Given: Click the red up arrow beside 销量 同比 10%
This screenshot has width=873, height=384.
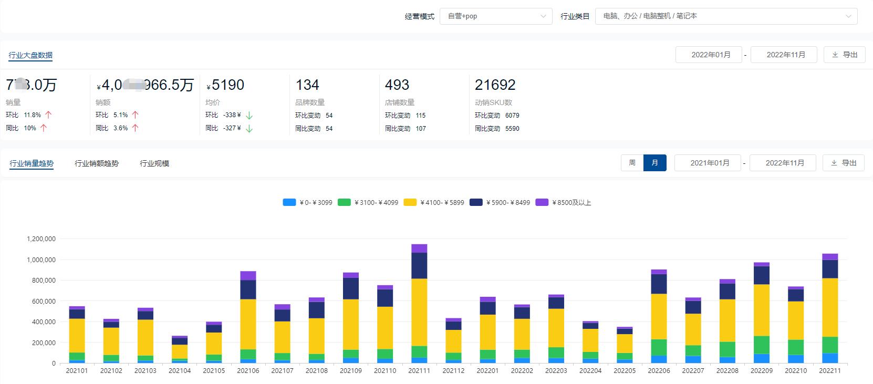Looking at the screenshot, I should (44, 128).
